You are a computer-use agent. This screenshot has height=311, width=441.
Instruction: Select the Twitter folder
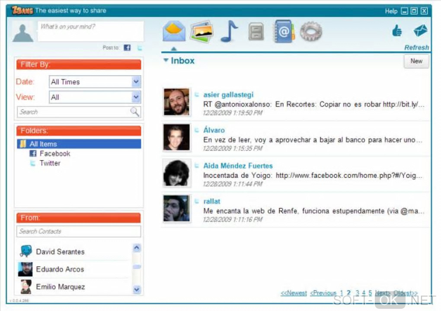click(x=49, y=163)
